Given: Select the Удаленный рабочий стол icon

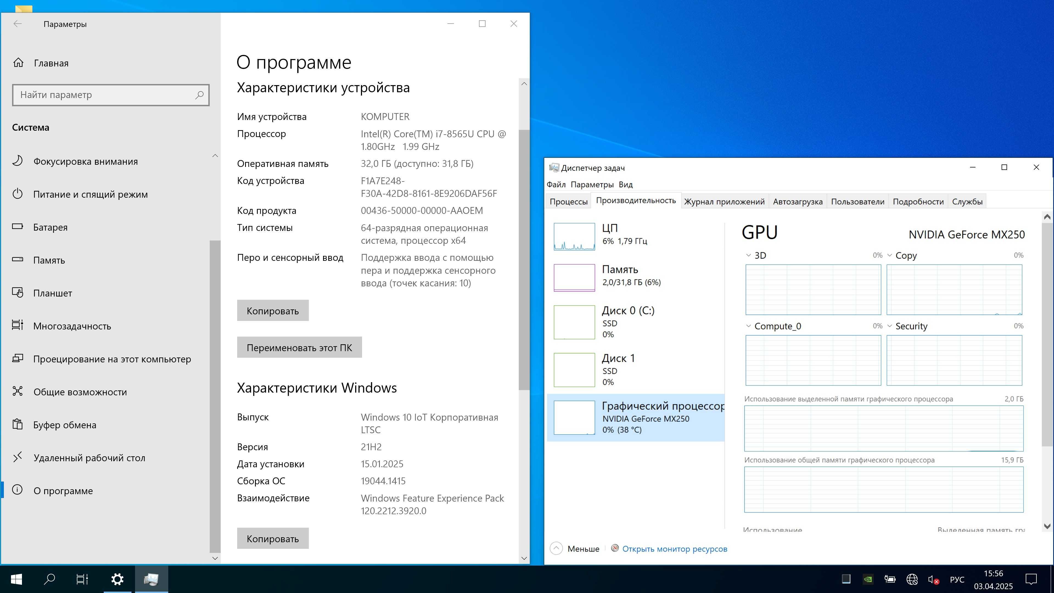Looking at the screenshot, I should 18,457.
